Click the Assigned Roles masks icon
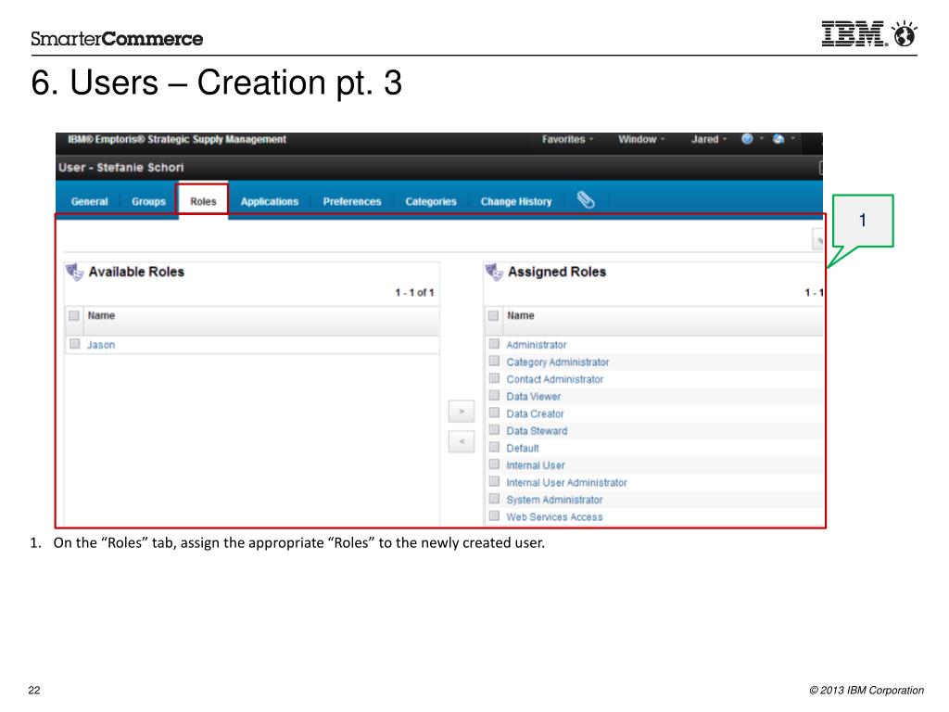 (494, 272)
